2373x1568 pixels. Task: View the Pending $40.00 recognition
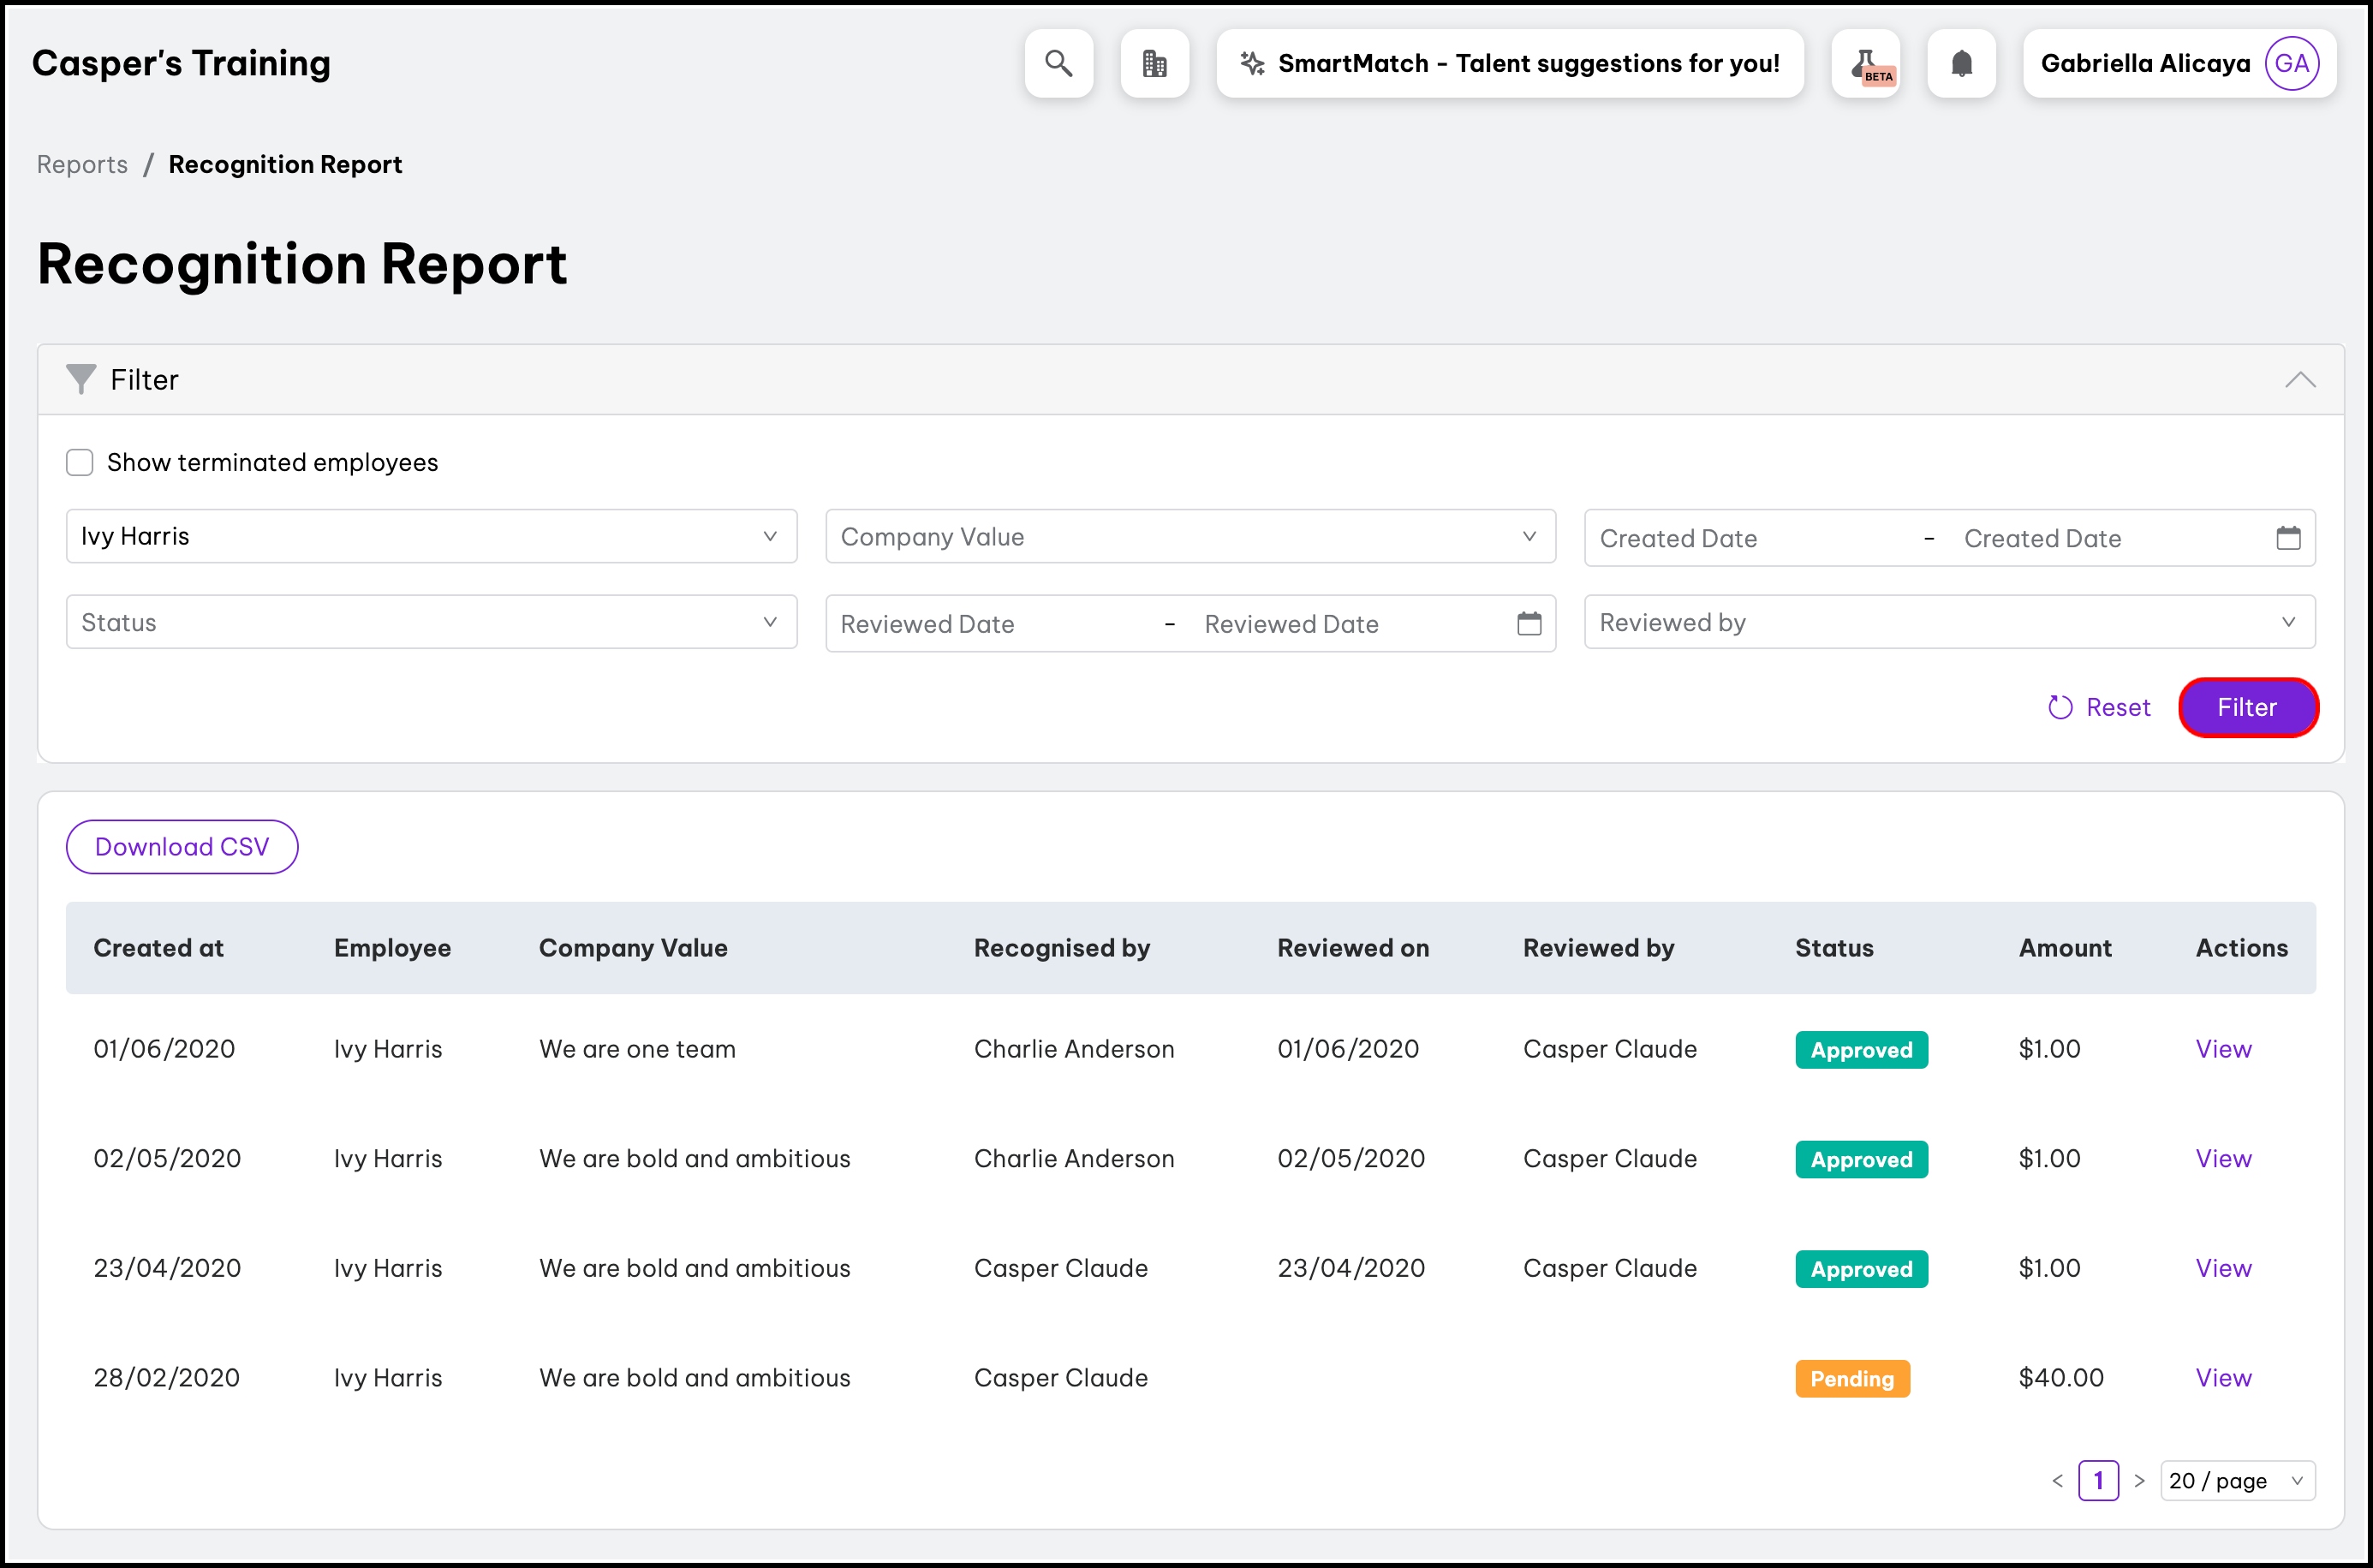pos(2222,1377)
